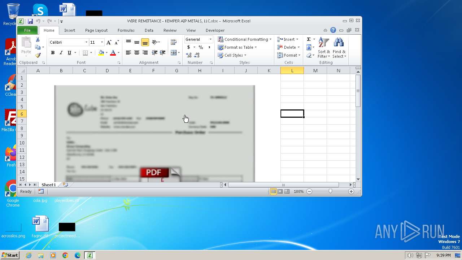This screenshot has width=462, height=260.
Task: Click the Copy icon in Clipboard
Action: pos(38,47)
